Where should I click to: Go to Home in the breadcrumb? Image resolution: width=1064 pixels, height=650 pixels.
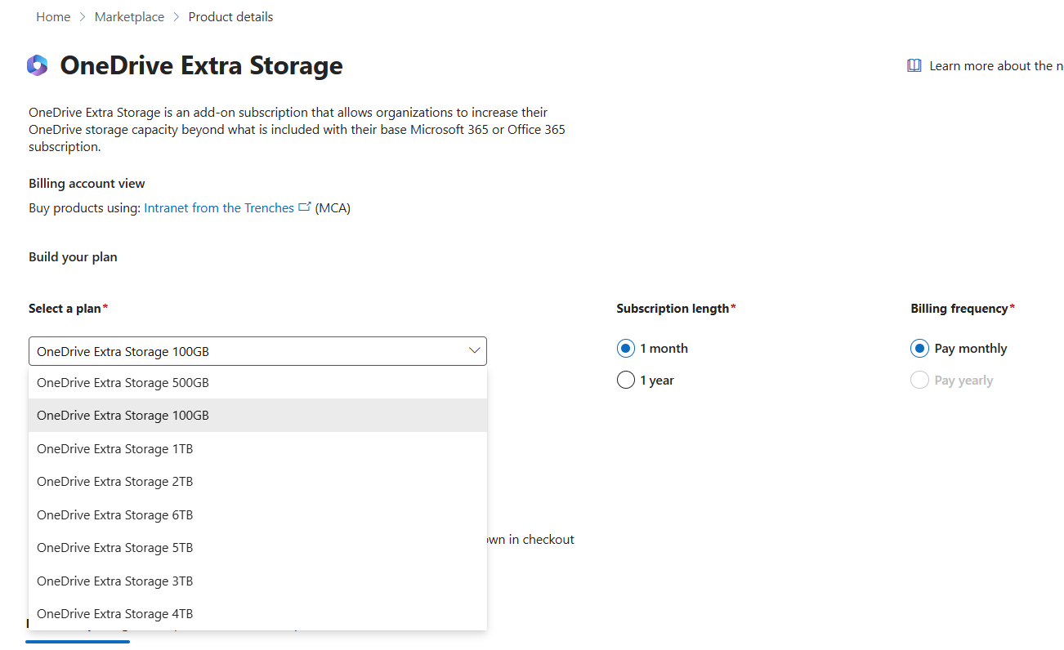pyautogui.click(x=53, y=17)
